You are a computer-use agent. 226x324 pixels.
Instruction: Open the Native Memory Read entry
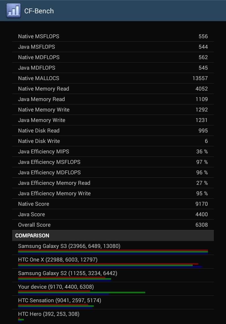coord(113,89)
